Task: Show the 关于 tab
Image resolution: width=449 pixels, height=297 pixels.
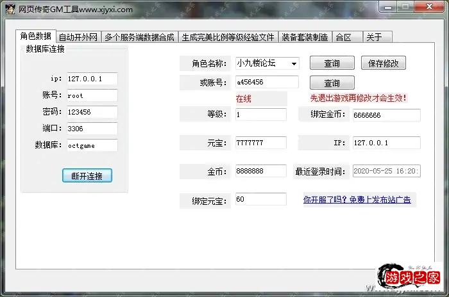Action: [x=377, y=37]
